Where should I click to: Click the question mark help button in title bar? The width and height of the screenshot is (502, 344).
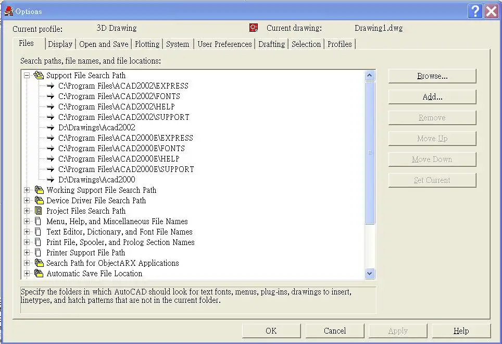pyautogui.click(x=475, y=11)
